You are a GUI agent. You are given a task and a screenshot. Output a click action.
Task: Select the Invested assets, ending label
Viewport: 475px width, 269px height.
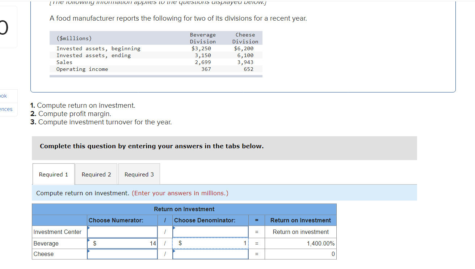click(x=93, y=55)
